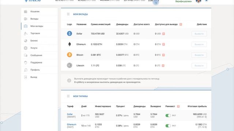The image size is (234, 131).
Task: Click the hamburger icon next to МОИ ВКЛАДЫ
Action: [x=68, y=14]
